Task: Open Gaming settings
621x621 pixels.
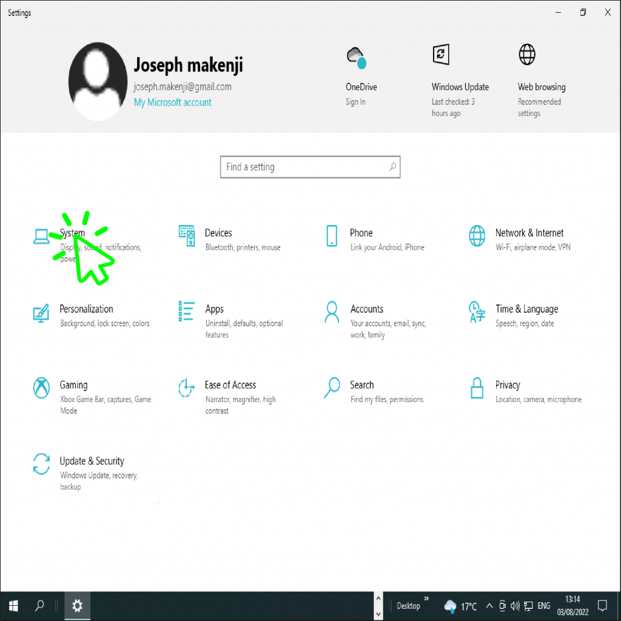Action: [x=73, y=385]
